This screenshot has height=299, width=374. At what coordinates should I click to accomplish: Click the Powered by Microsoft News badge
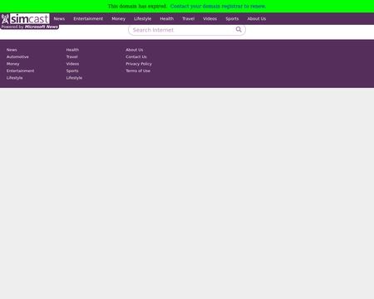(x=30, y=27)
